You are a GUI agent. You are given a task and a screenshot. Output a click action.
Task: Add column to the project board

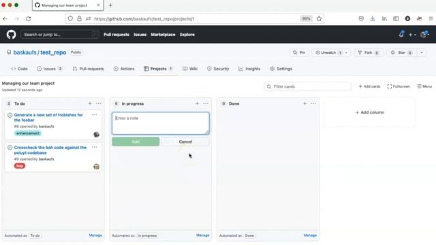369,112
